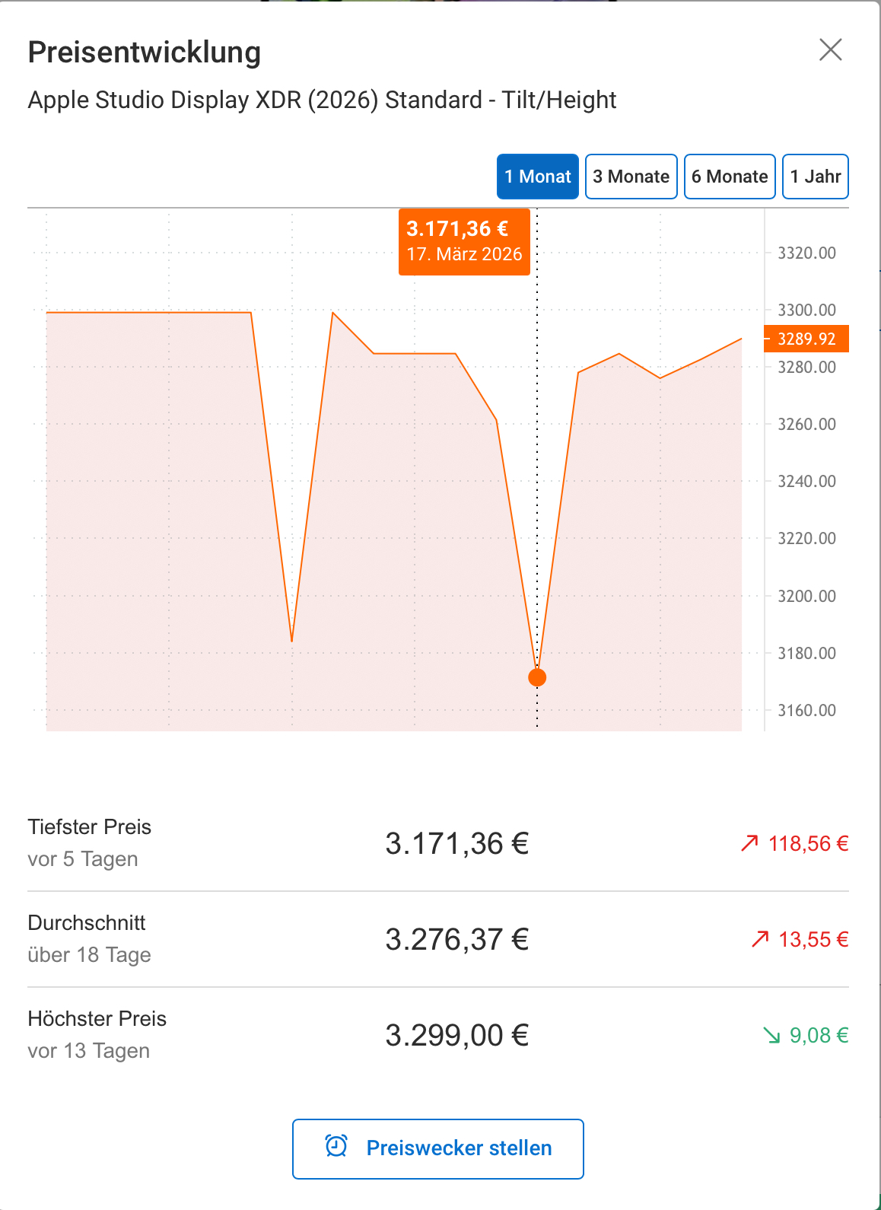
Task: Click the red up arrow beside 118,56 €
Action: [x=749, y=843]
